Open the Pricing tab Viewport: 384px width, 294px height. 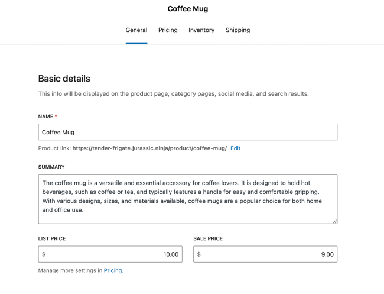[168, 30]
